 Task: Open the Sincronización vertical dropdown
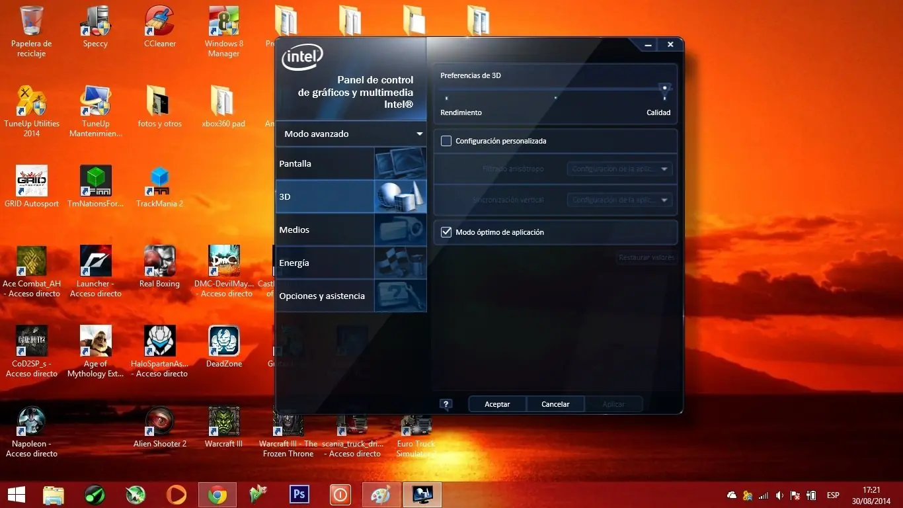619,200
